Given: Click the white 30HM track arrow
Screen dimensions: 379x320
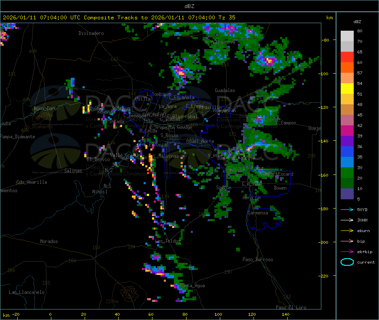Looking at the screenshot, I should (x=347, y=220).
